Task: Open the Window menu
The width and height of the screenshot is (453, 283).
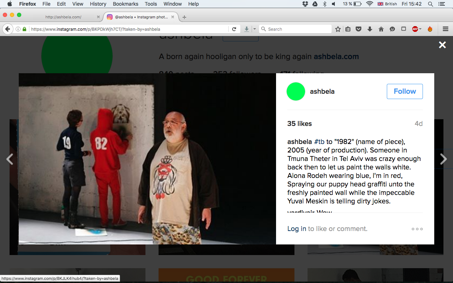Action: pyautogui.click(x=173, y=4)
